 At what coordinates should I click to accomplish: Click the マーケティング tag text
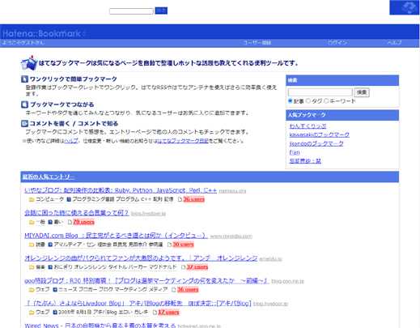(x=131, y=290)
